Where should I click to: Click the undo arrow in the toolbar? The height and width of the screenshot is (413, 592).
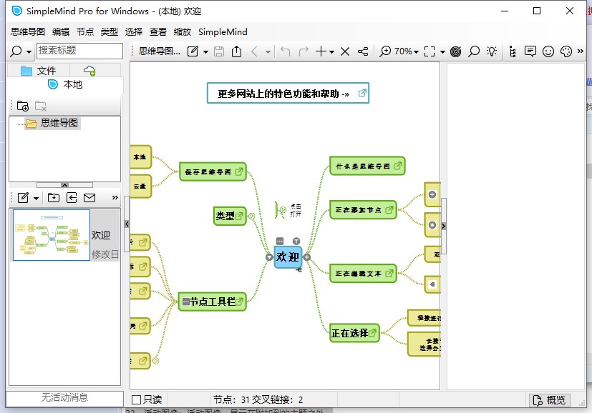coord(286,51)
